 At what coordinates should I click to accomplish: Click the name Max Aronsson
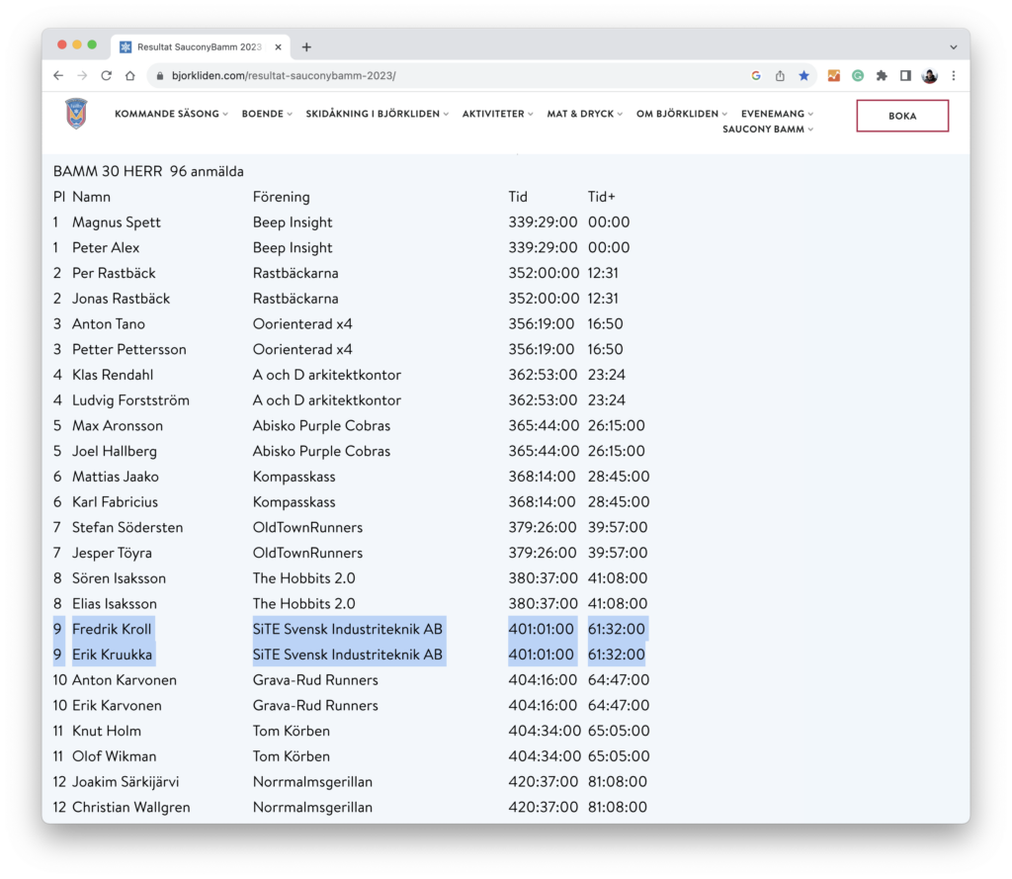tap(118, 425)
